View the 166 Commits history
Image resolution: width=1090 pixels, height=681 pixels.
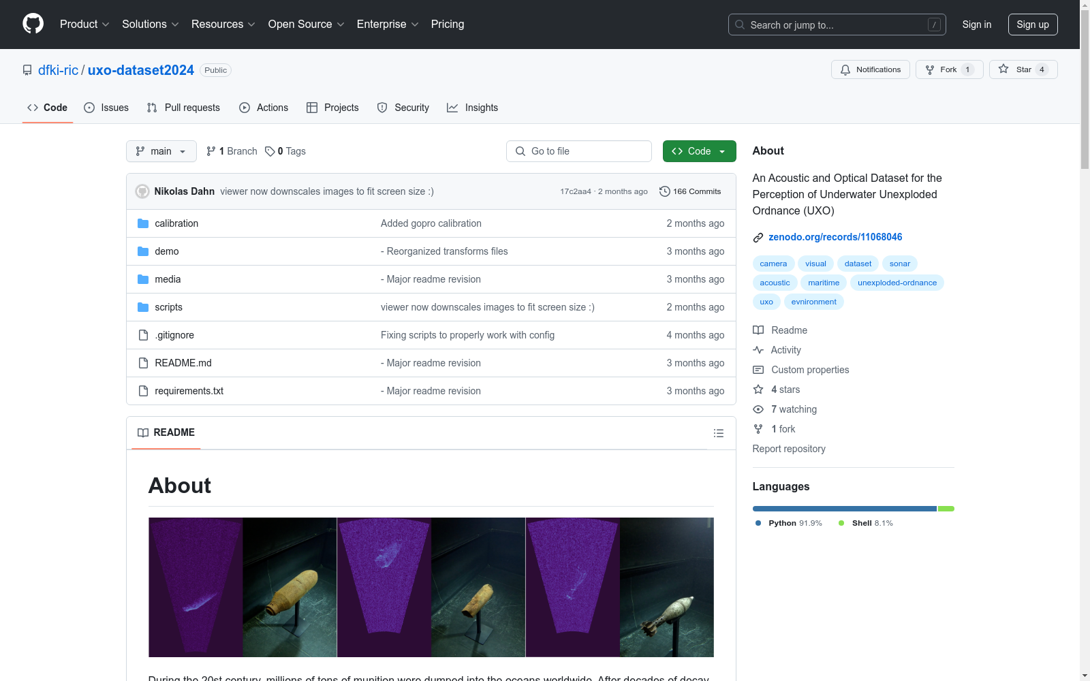(x=690, y=191)
